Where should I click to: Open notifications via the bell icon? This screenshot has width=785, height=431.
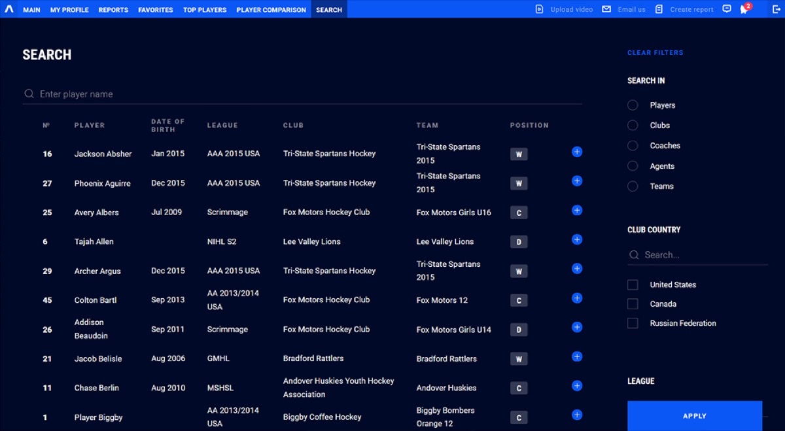pos(744,9)
